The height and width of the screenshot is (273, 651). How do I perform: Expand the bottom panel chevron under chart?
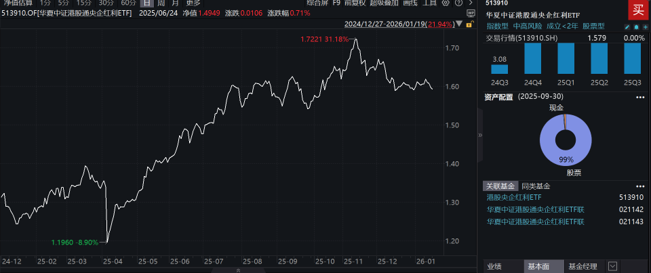[238, 270]
